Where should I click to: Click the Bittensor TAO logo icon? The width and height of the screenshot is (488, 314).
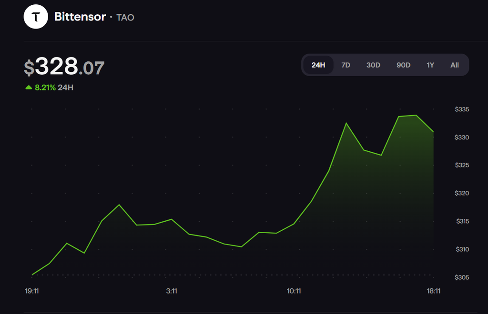coord(36,17)
